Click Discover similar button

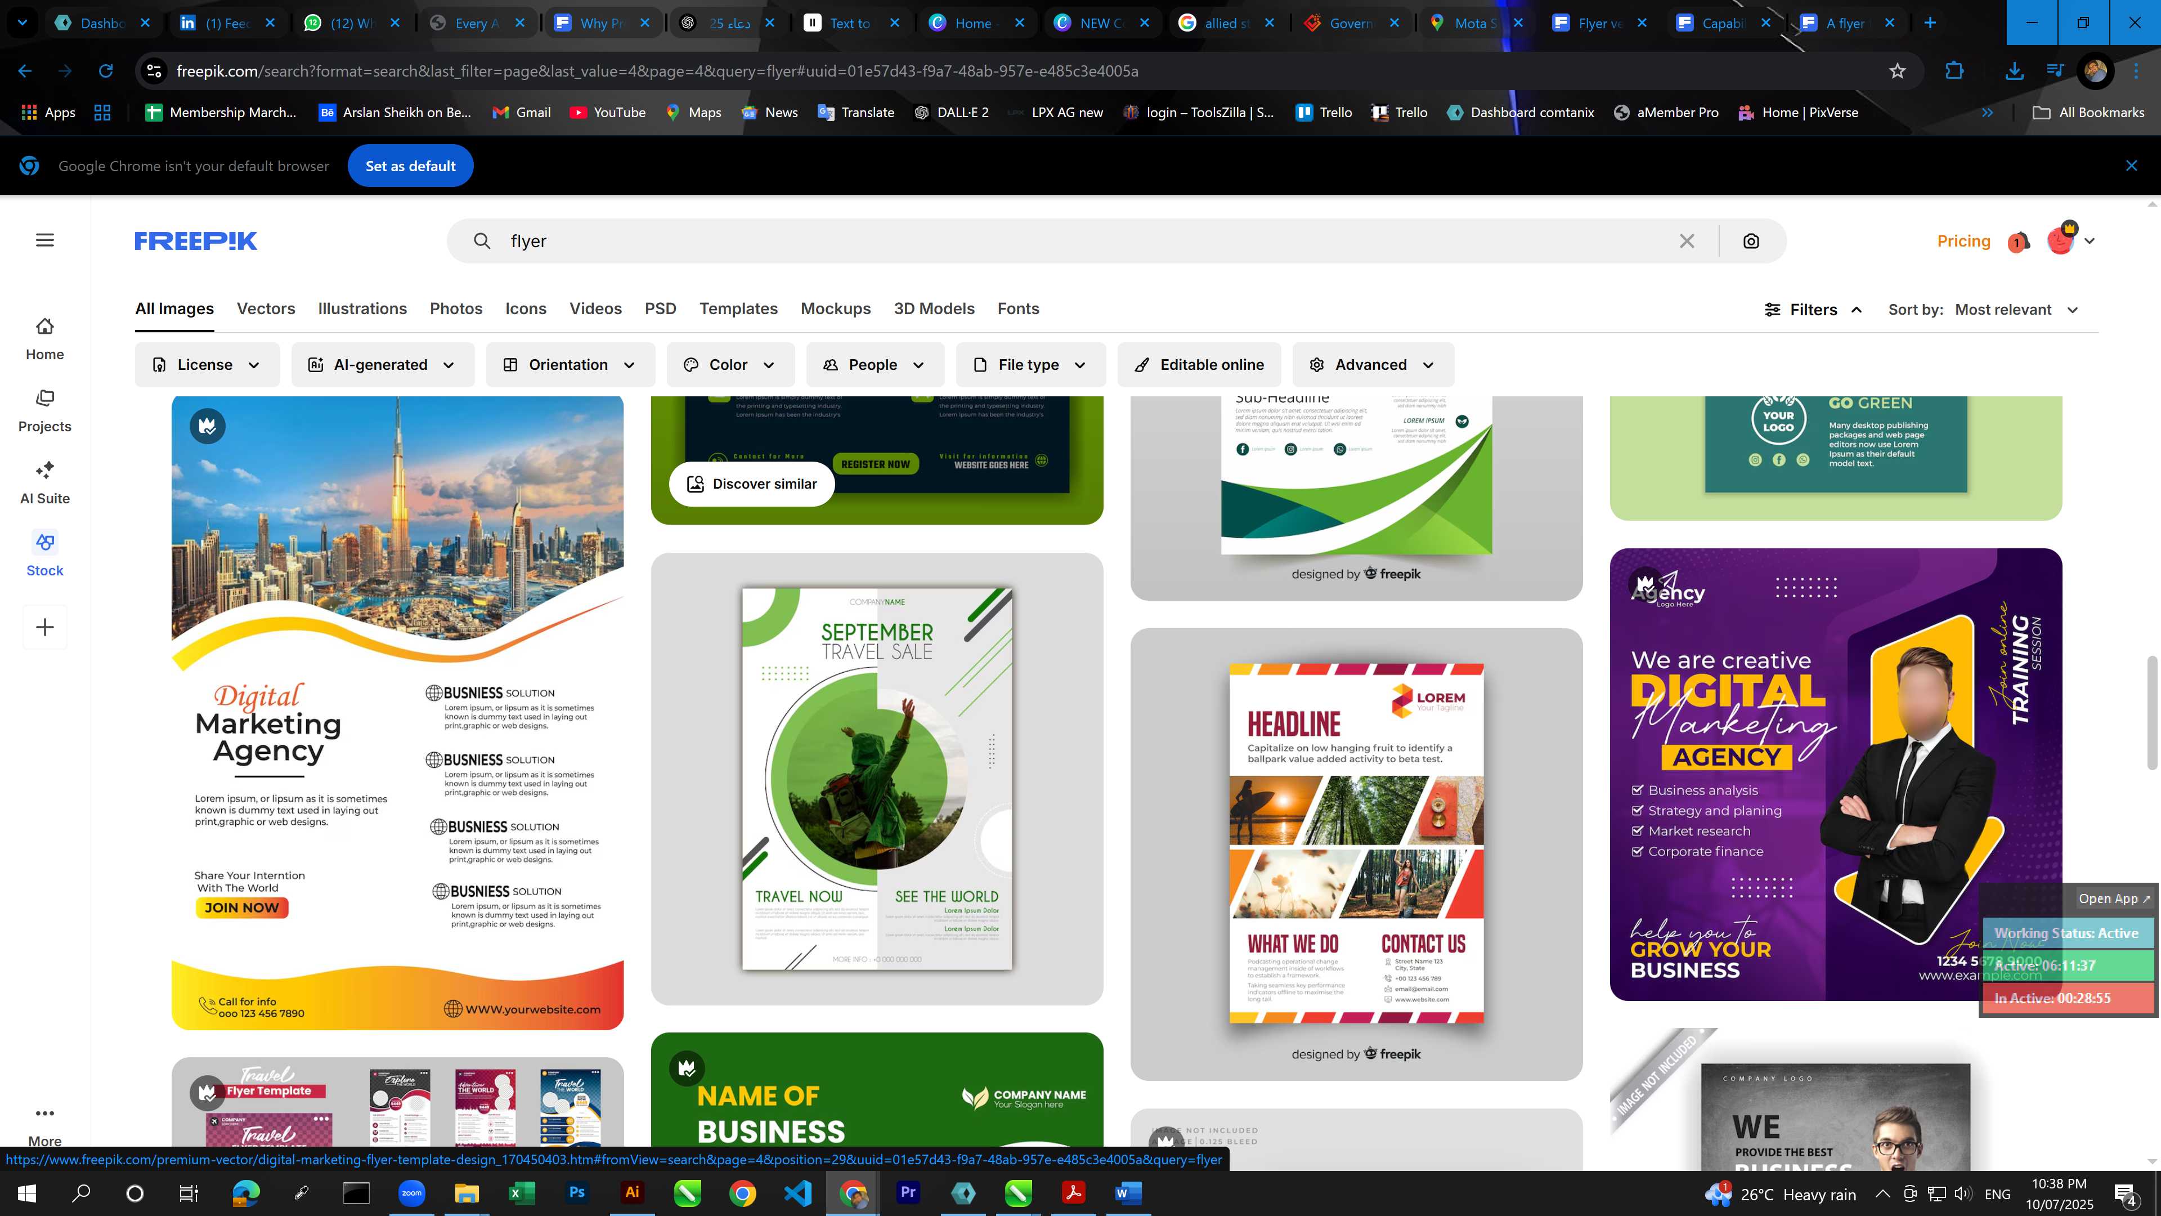752,484
